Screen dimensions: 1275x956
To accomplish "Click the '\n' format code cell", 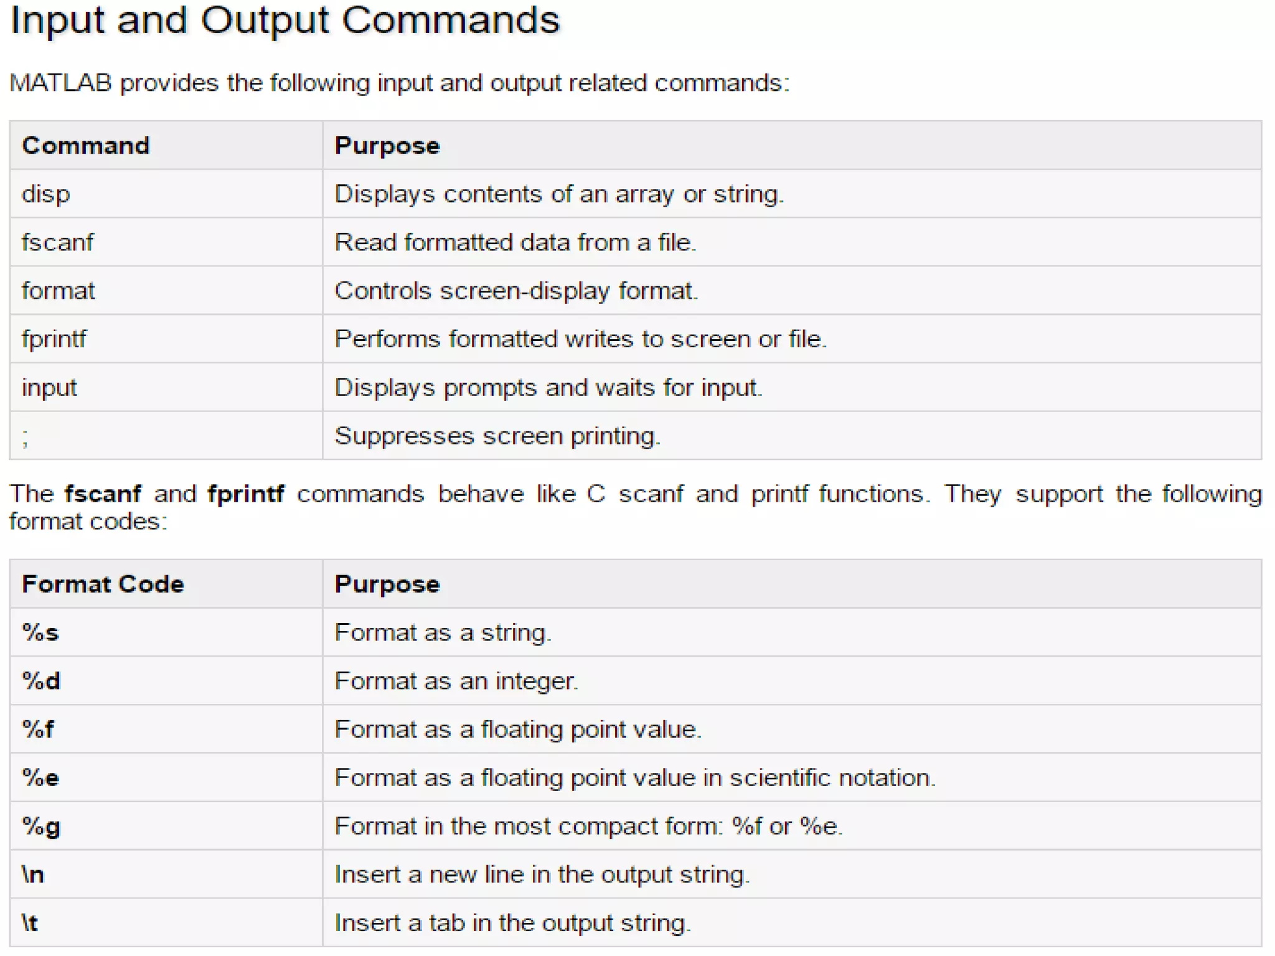I will coord(166,874).
